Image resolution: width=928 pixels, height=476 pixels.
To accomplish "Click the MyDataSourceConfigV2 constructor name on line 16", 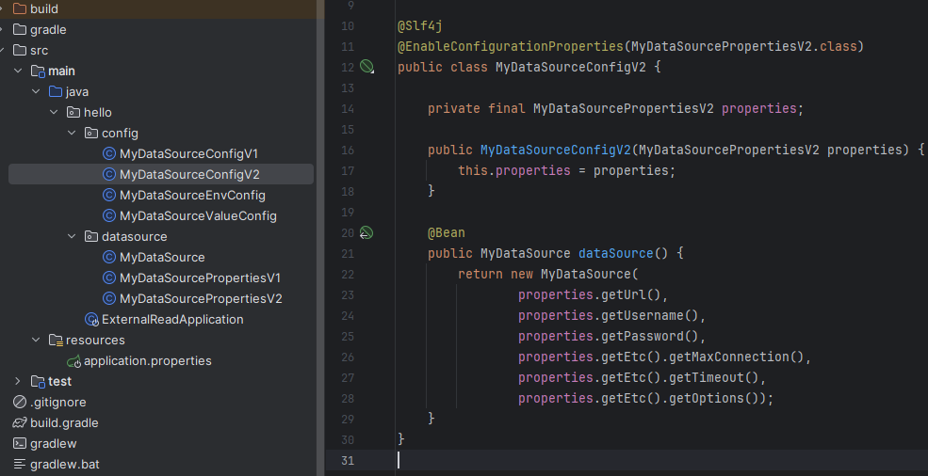I will coord(555,150).
